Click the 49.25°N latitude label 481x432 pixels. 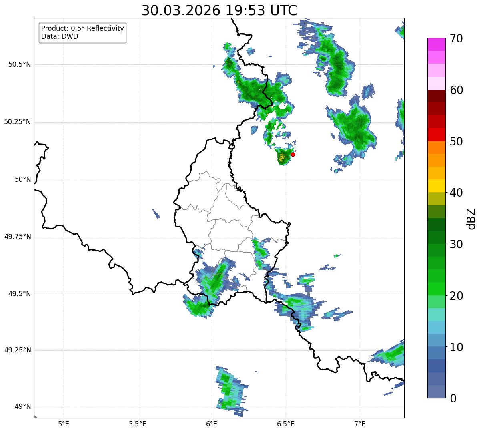[x=17, y=350]
